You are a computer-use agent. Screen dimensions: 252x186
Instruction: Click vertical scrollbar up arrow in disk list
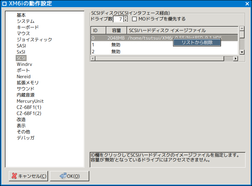click(242, 29)
